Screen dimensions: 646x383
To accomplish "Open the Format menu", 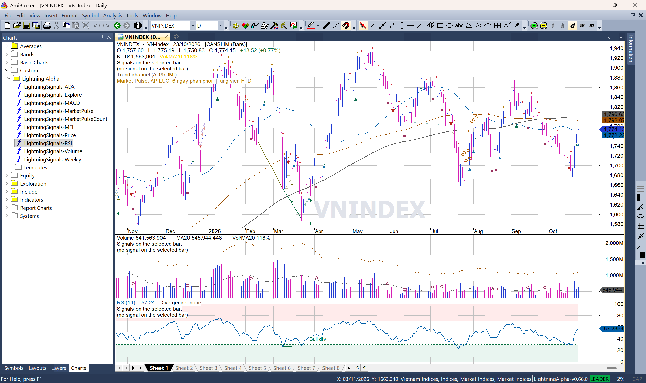I will tap(70, 15).
